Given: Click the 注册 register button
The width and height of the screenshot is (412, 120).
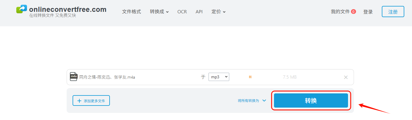Looking at the screenshot, I should coord(393,12).
